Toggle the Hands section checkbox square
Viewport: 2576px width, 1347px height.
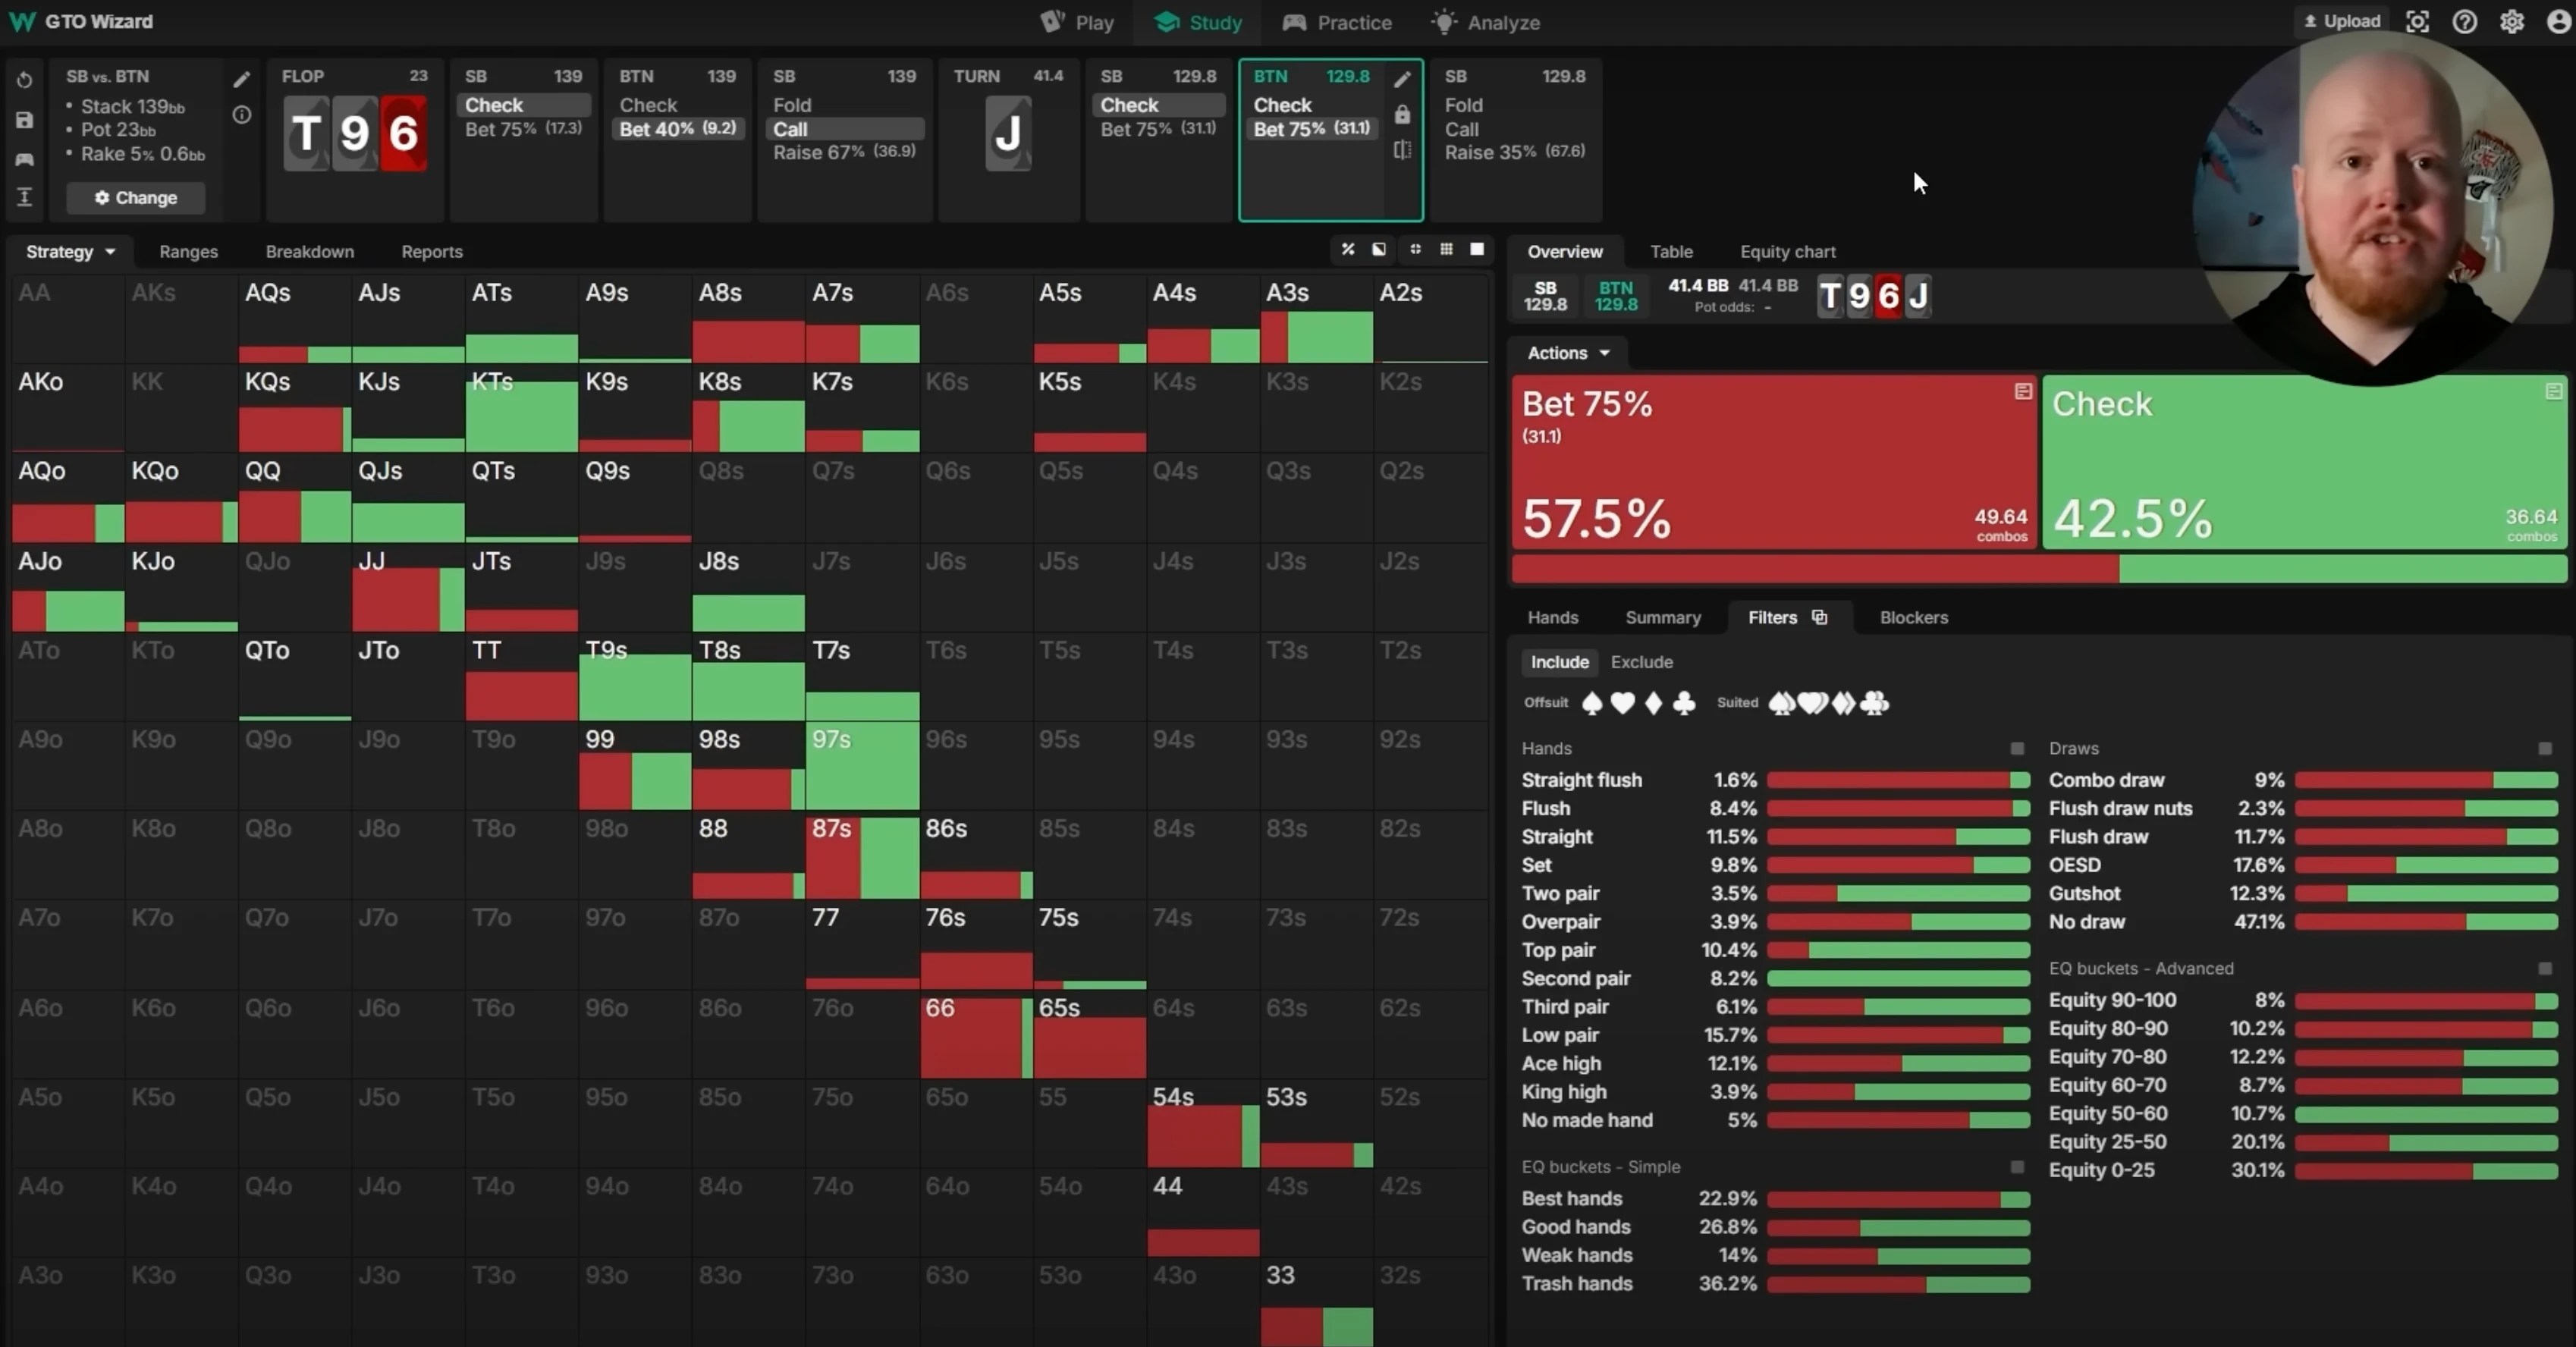point(2017,748)
